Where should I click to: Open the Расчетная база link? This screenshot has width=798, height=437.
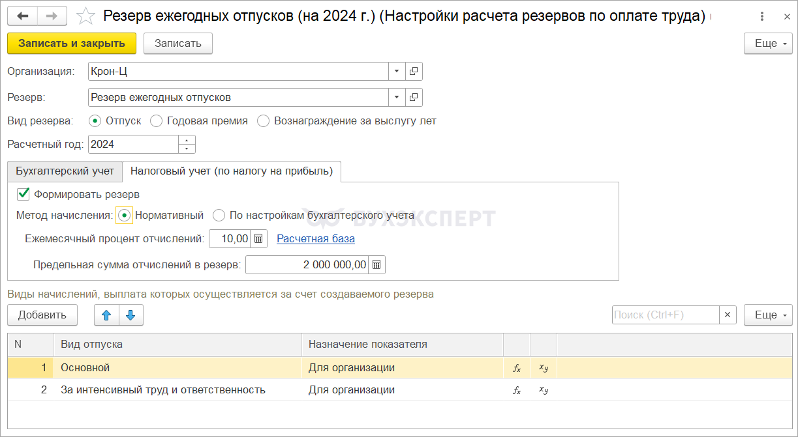point(316,239)
